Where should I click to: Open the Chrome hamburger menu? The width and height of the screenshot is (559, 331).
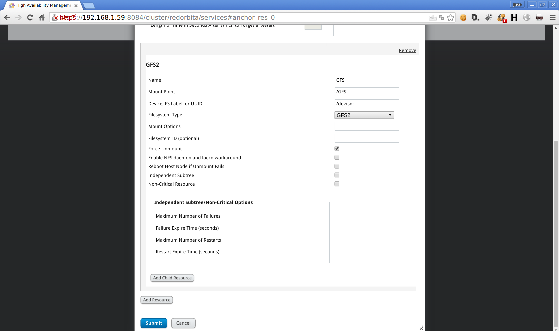552,18
